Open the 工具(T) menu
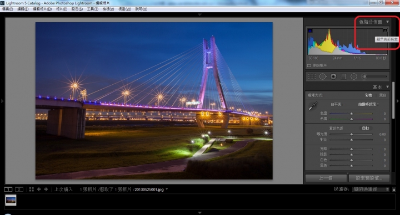 click(x=92, y=9)
